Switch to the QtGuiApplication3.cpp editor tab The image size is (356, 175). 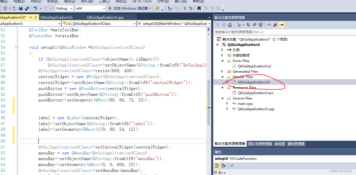[x=105, y=17]
